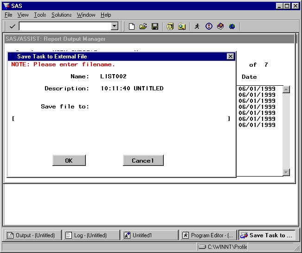302x253 pixels.
Task: Click the globe web icon in toolbar
Action: click(x=231, y=26)
